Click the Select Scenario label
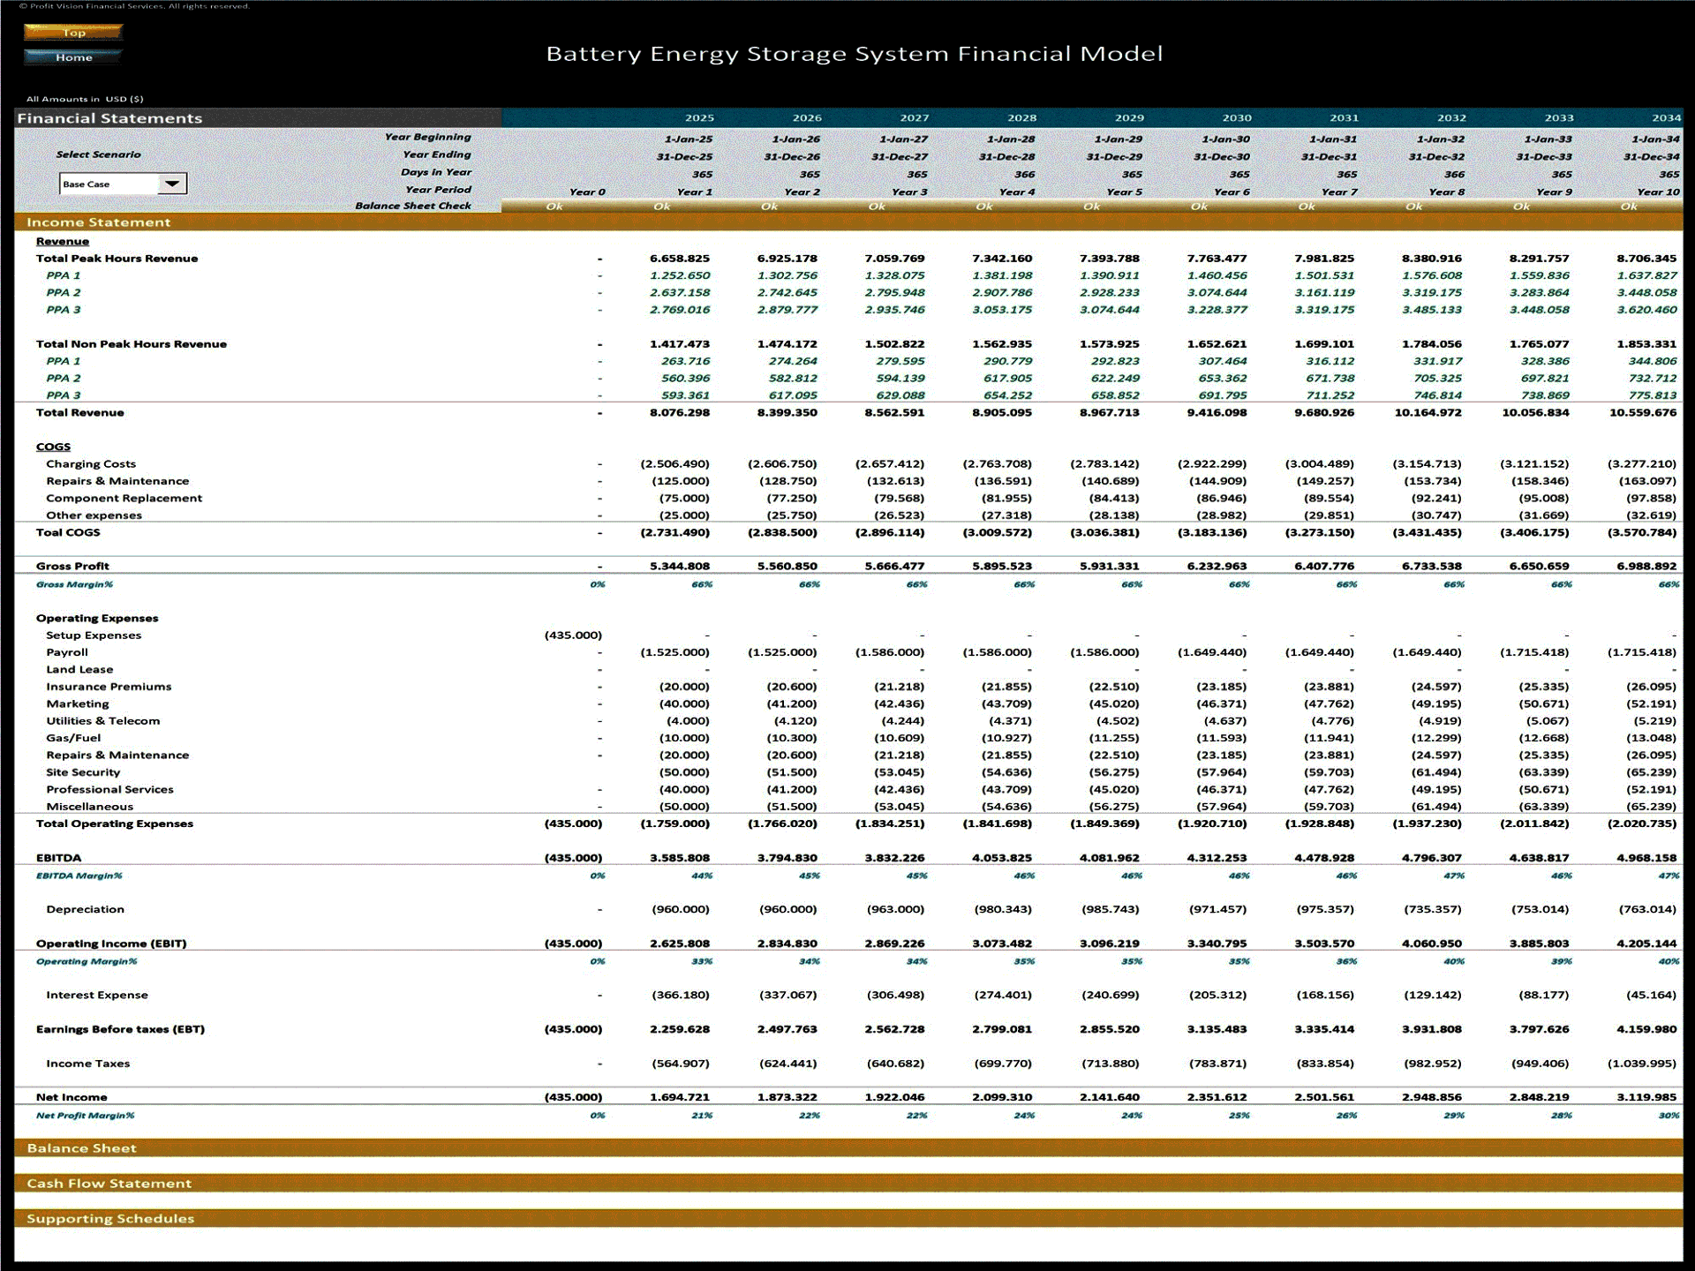 (98, 154)
